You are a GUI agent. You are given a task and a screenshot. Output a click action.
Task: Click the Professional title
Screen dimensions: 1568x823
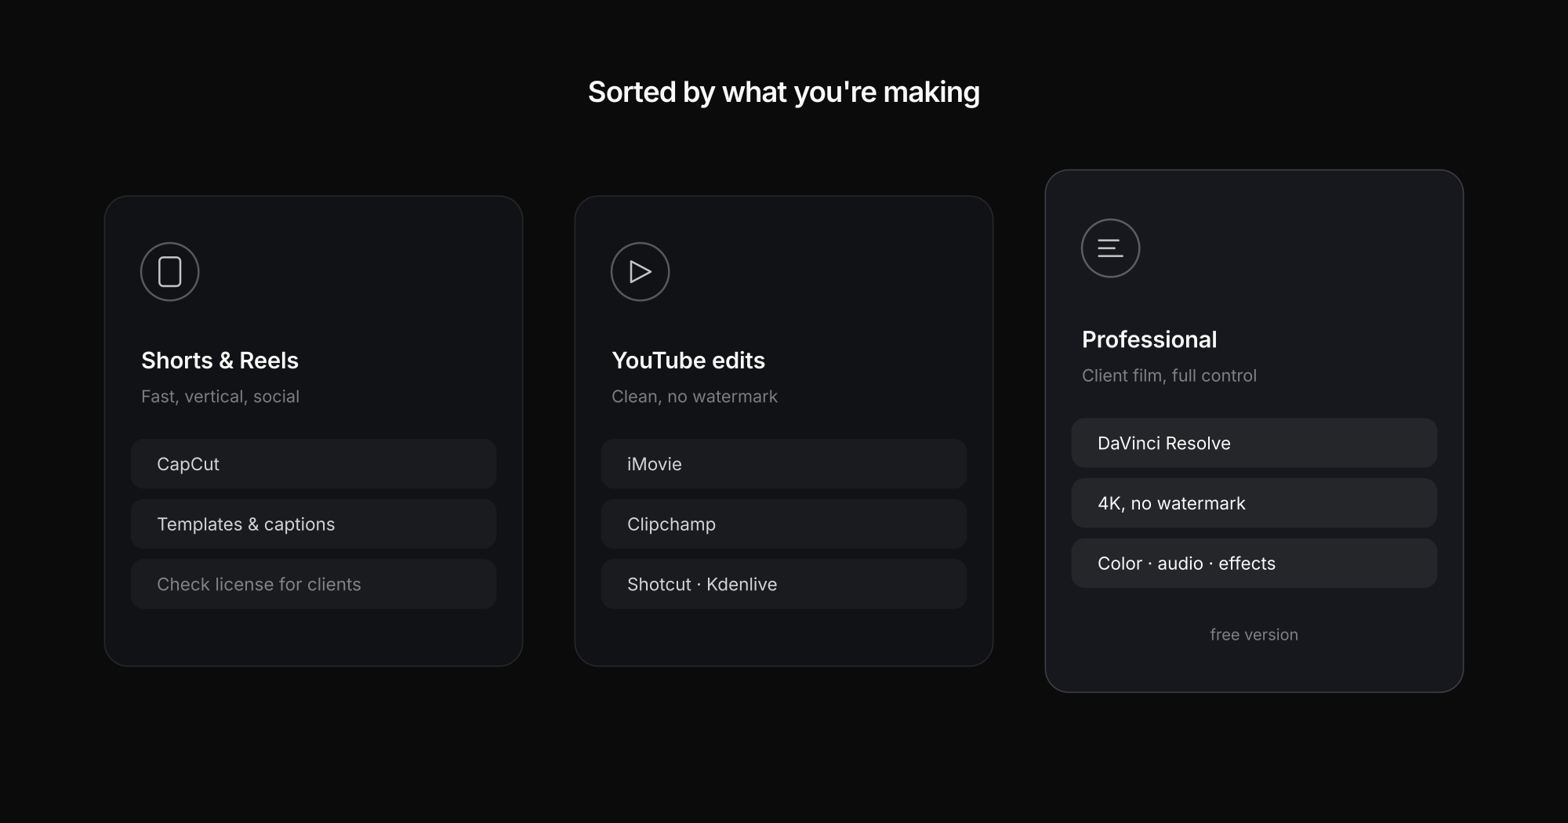tap(1149, 339)
